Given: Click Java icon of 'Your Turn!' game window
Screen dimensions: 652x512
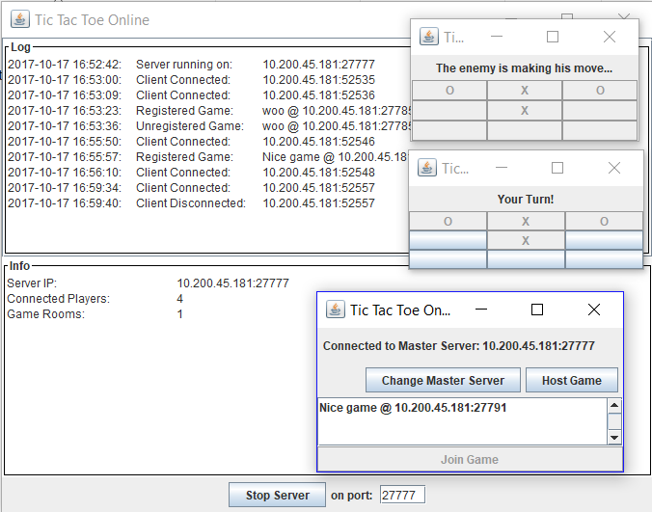Looking at the screenshot, I should point(427,168).
